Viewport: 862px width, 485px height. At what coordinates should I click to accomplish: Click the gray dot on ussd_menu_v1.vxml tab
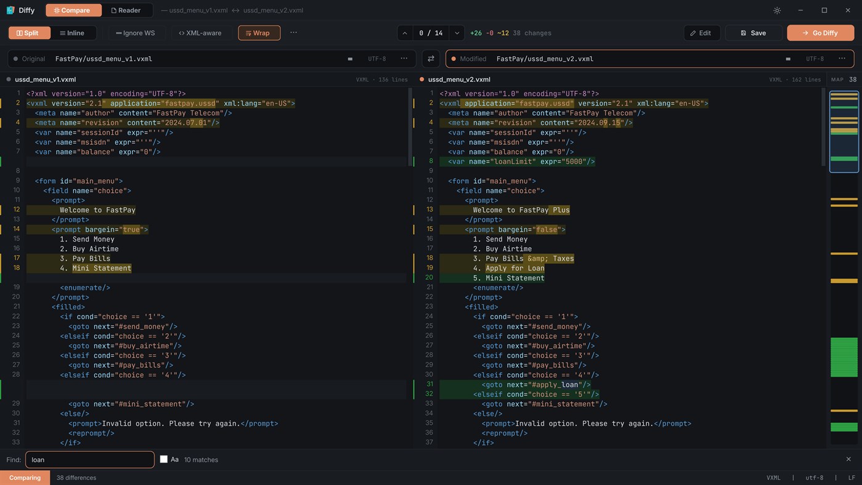(x=9, y=79)
